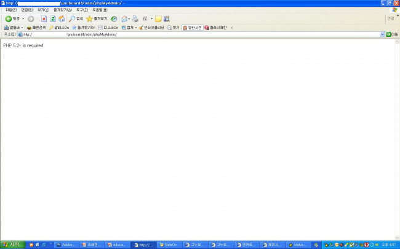The width and height of the screenshot is (400, 249).
Task: Expand the quick launch overflow chevron
Action: point(50,243)
